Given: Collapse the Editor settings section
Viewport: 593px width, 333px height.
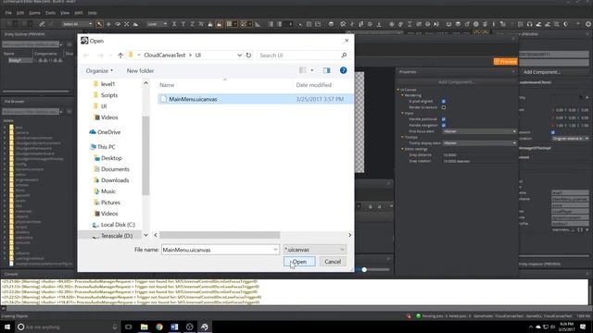Looking at the screenshot, I should [402, 149].
